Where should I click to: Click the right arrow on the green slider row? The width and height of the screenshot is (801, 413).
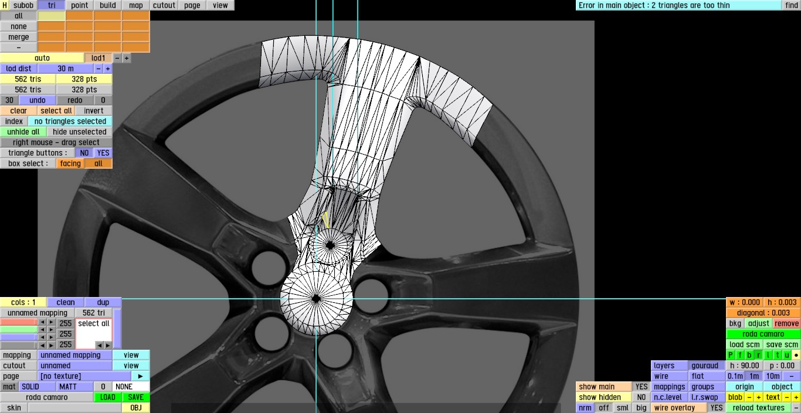tap(52, 330)
